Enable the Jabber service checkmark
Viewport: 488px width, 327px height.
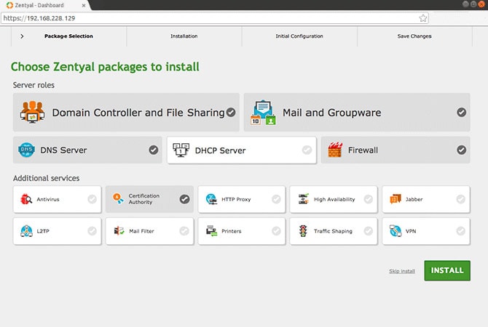coord(460,199)
